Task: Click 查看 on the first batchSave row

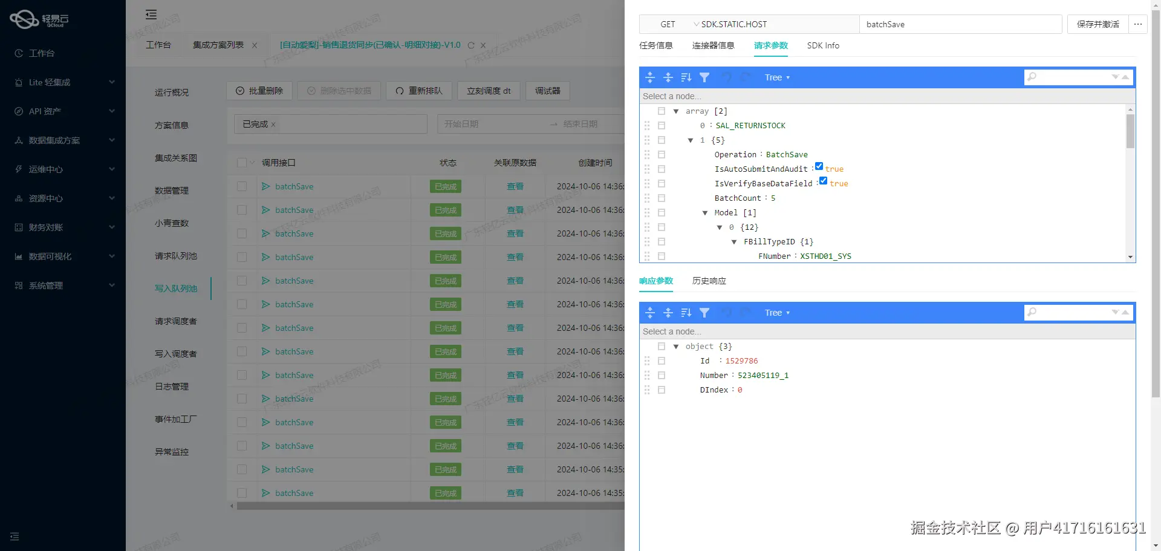Action: [x=515, y=186]
